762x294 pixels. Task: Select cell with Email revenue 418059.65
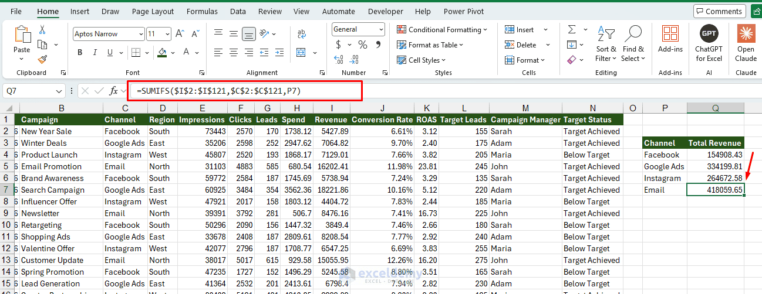tap(715, 190)
